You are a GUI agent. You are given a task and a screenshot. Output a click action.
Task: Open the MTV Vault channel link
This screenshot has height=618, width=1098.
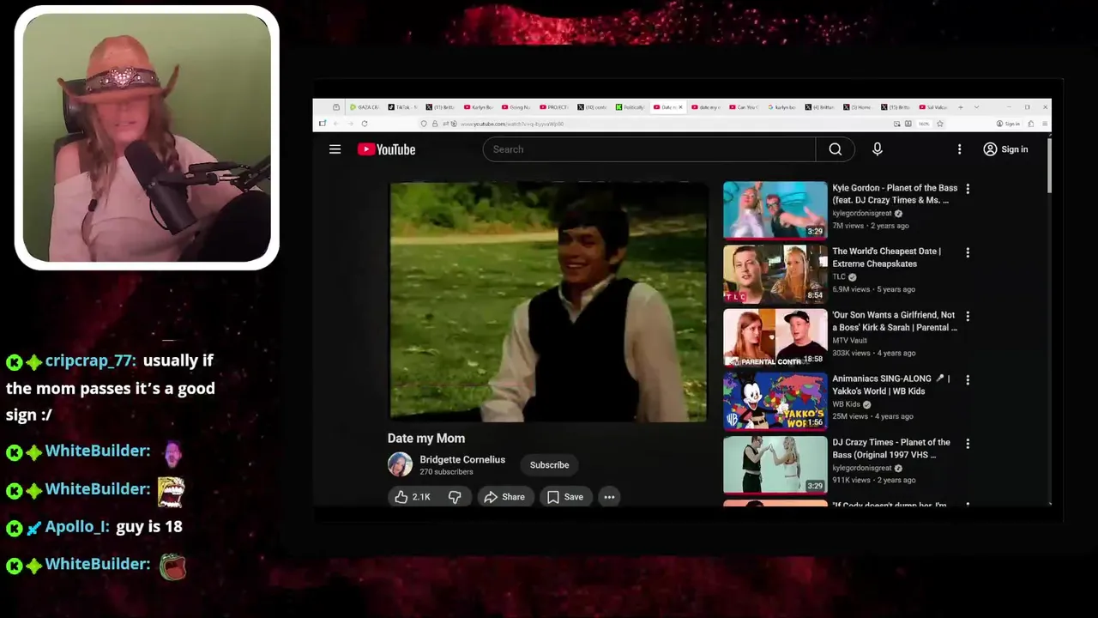click(x=849, y=341)
